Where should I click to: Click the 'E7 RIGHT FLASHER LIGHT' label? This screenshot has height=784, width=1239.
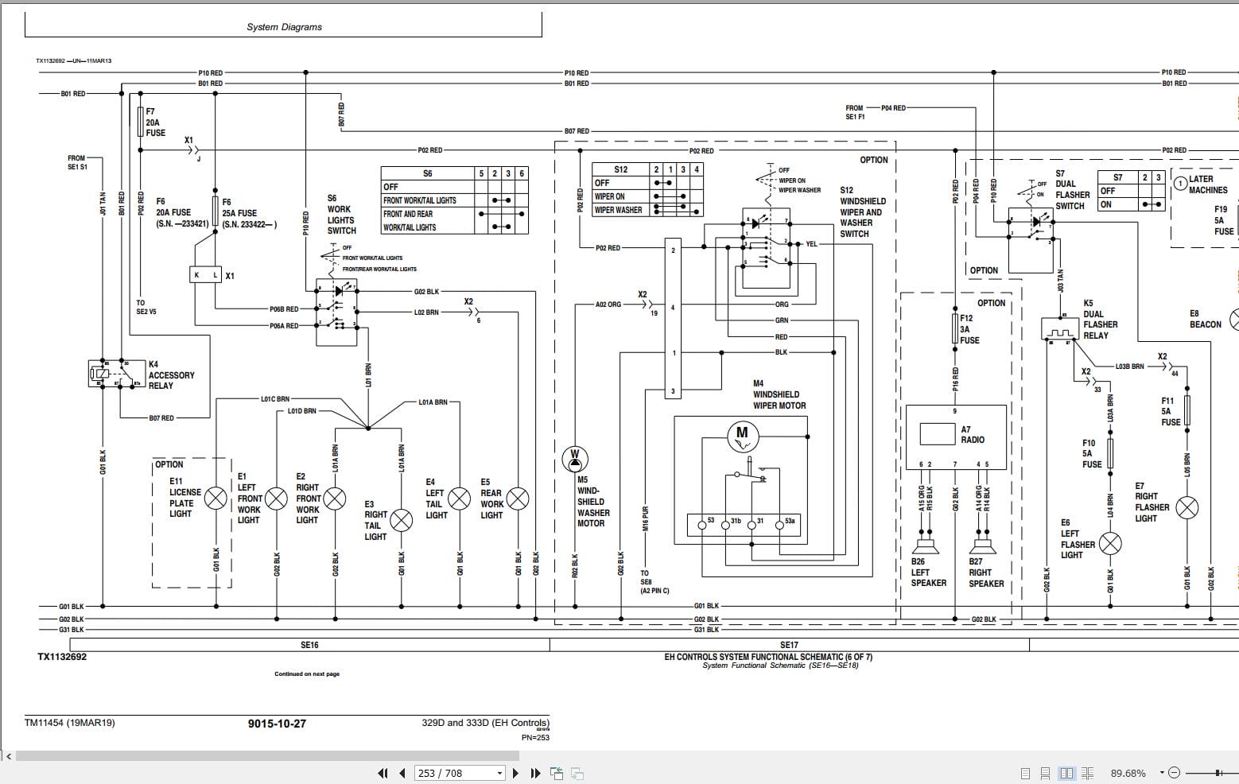[x=1152, y=502]
